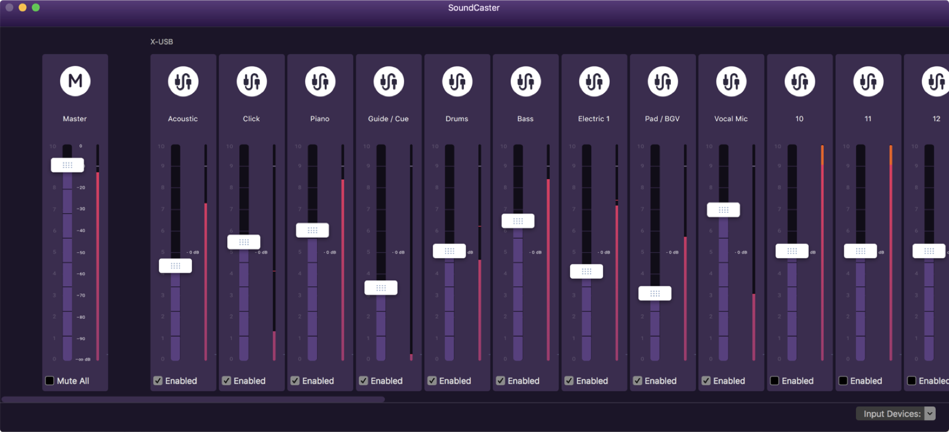This screenshot has height=432, width=949.
Task: Click the Bass fader handle
Action: click(517, 221)
